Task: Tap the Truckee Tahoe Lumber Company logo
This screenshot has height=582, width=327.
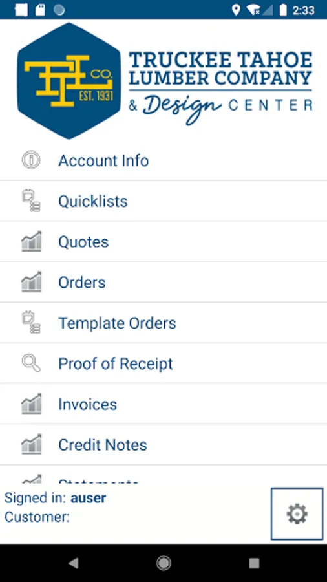Action: coord(165,81)
